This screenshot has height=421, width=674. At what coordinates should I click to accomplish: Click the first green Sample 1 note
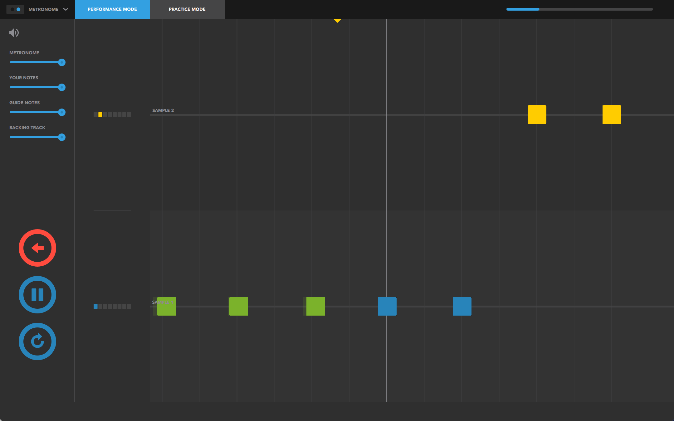[x=167, y=306]
